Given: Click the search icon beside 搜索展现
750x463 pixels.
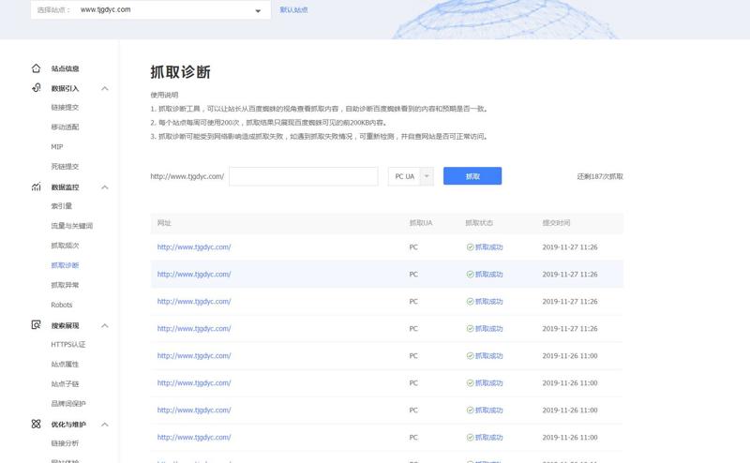Looking at the screenshot, I should [x=36, y=325].
